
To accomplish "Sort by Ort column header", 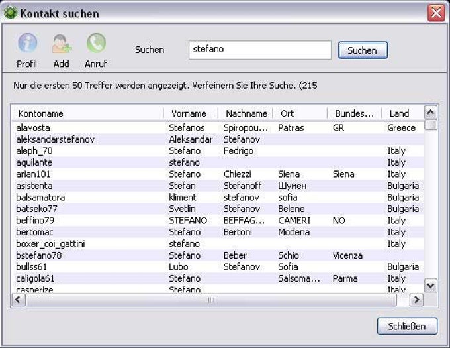I will point(300,113).
